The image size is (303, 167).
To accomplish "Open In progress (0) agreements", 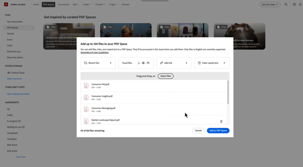I will (14, 121).
